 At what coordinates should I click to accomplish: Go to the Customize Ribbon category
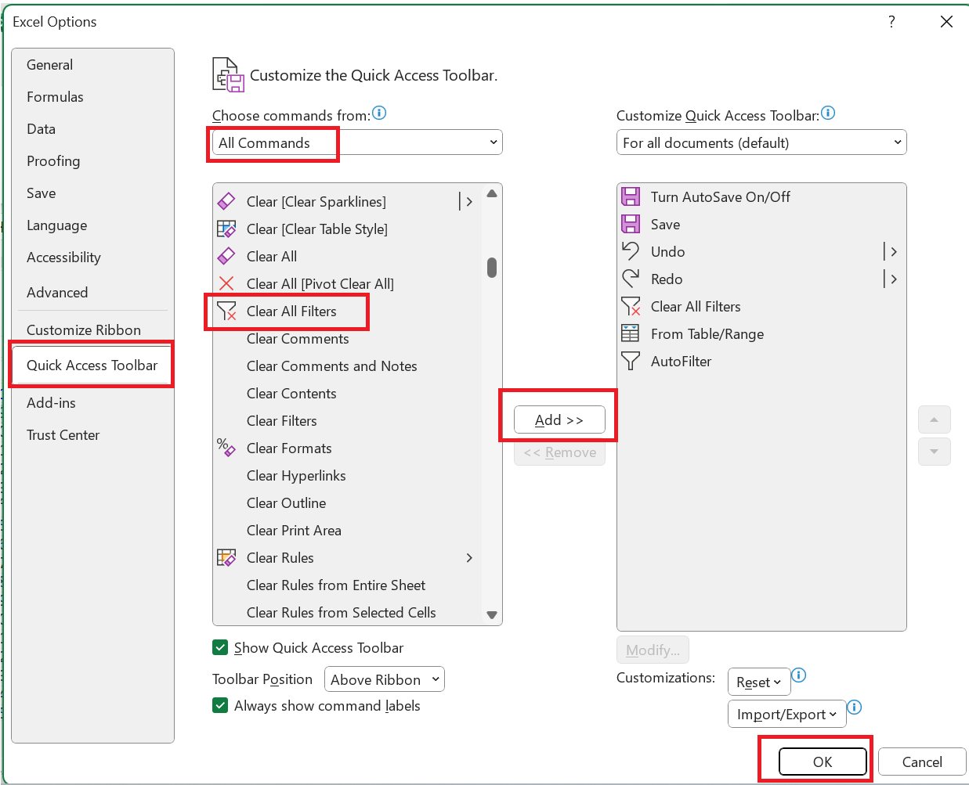93,330
